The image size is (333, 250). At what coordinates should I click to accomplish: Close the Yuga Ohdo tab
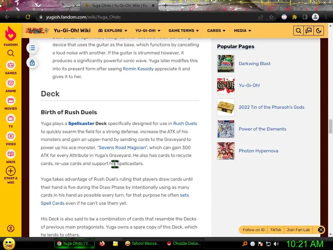click(153, 6)
